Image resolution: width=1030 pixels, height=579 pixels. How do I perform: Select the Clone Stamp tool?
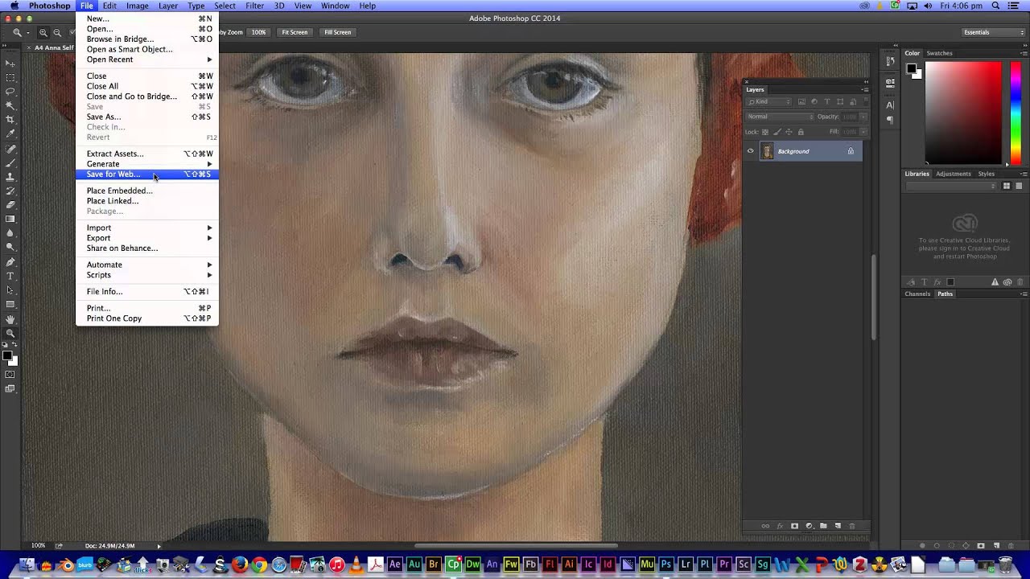pos(10,177)
